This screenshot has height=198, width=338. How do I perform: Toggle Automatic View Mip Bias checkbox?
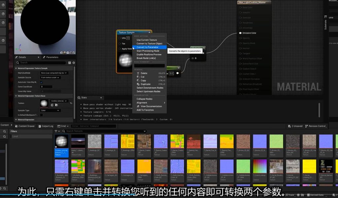tap(42, 82)
